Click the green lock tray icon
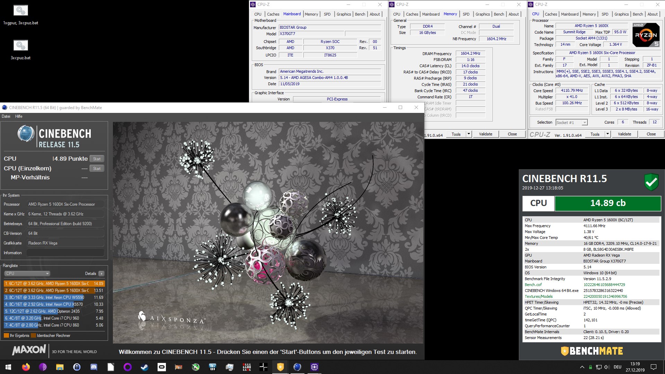This screenshot has height=374, width=665. (590, 367)
